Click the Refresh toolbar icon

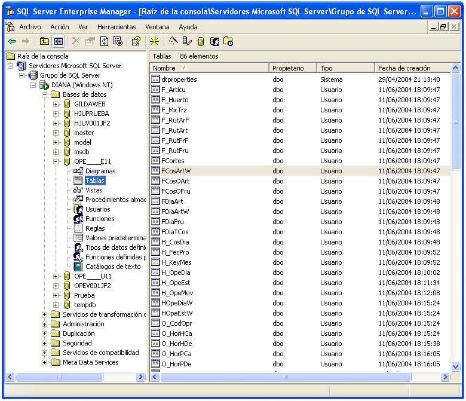coord(104,41)
